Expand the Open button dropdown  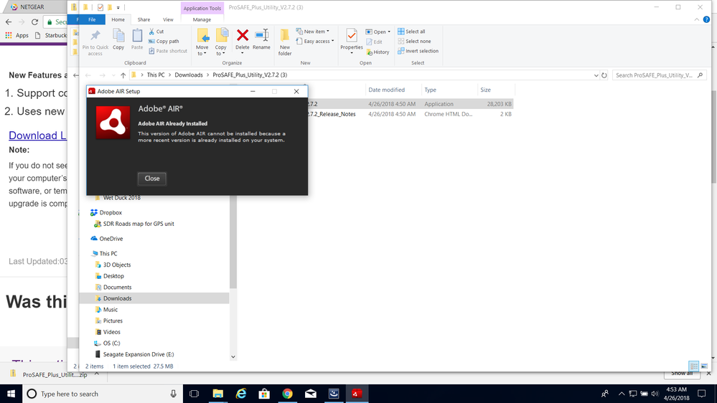(389, 32)
